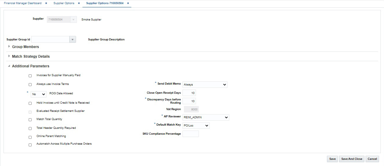Toggle Online Parent Matching checkbox

coord(30,137)
